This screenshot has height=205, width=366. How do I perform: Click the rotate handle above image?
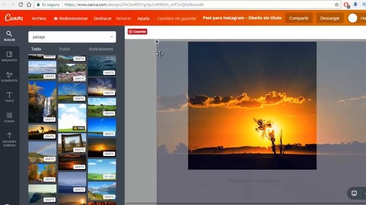pos(157,42)
